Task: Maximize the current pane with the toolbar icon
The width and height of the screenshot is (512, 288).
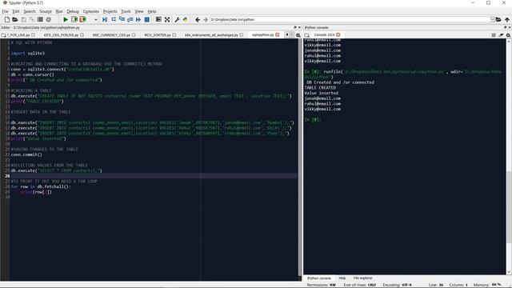Action: pos(158,19)
